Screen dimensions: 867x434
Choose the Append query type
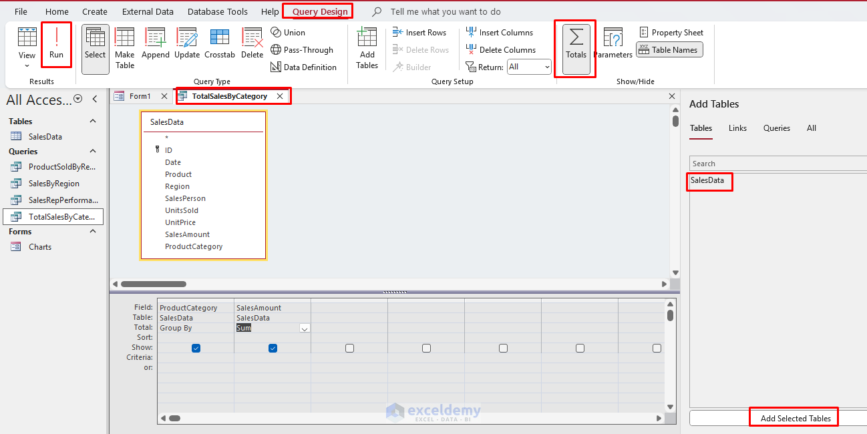tap(155, 44)
